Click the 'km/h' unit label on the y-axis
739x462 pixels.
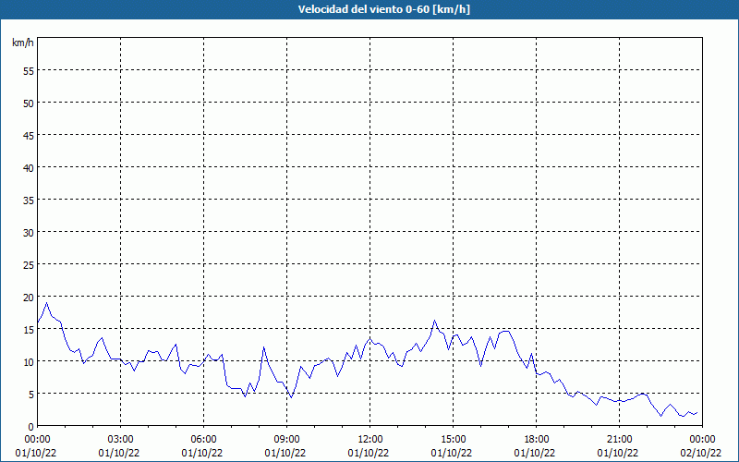tap(22, 43)
